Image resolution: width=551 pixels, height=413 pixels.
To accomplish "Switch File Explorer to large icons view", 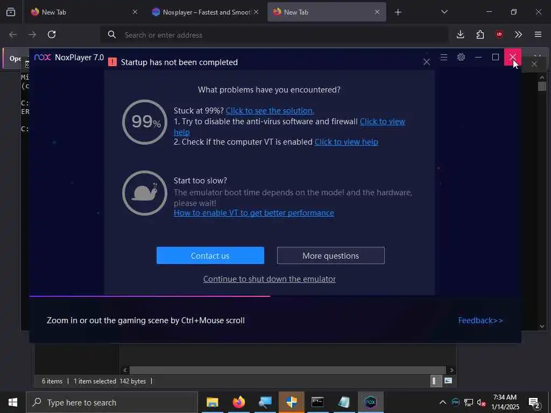I will 448,381.
